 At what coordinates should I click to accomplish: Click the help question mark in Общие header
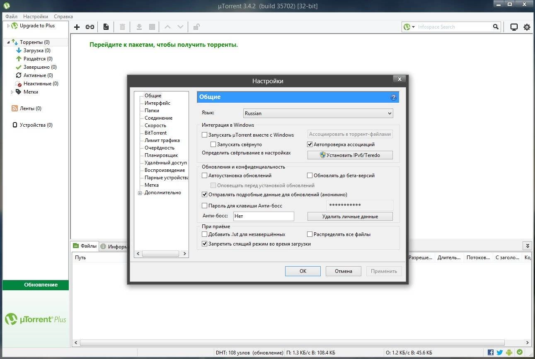tap(393, 97)
